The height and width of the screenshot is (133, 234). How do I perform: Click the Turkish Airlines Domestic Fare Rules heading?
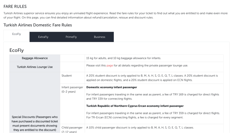pos(38,25)
